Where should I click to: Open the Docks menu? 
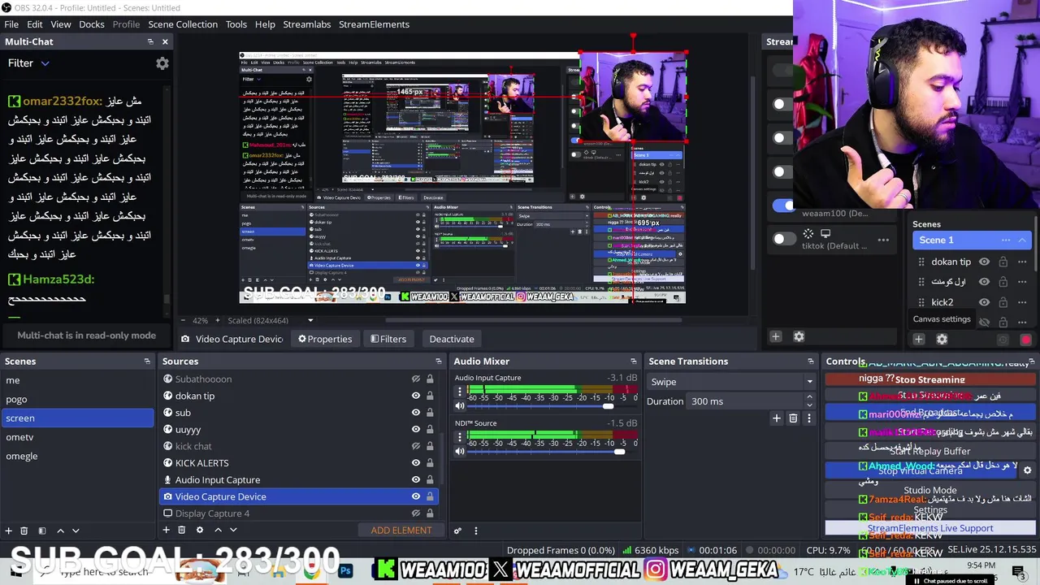point(92,24)
